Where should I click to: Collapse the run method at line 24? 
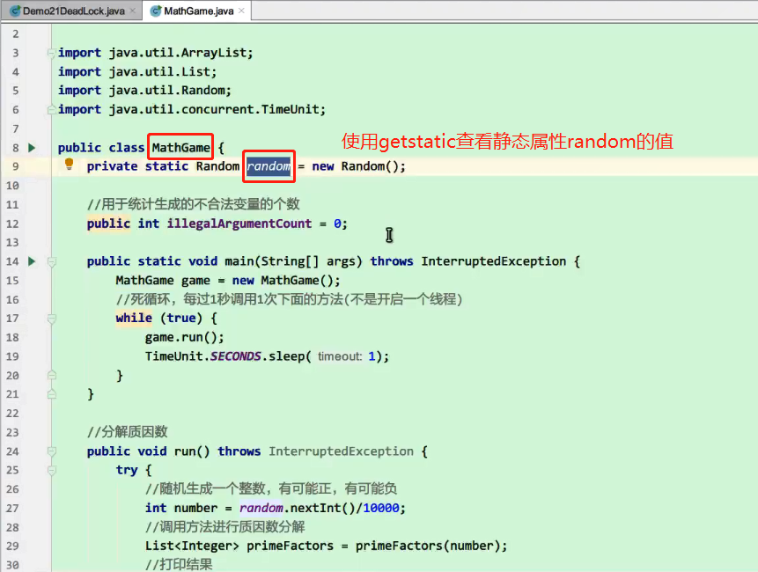coord(52,451)
